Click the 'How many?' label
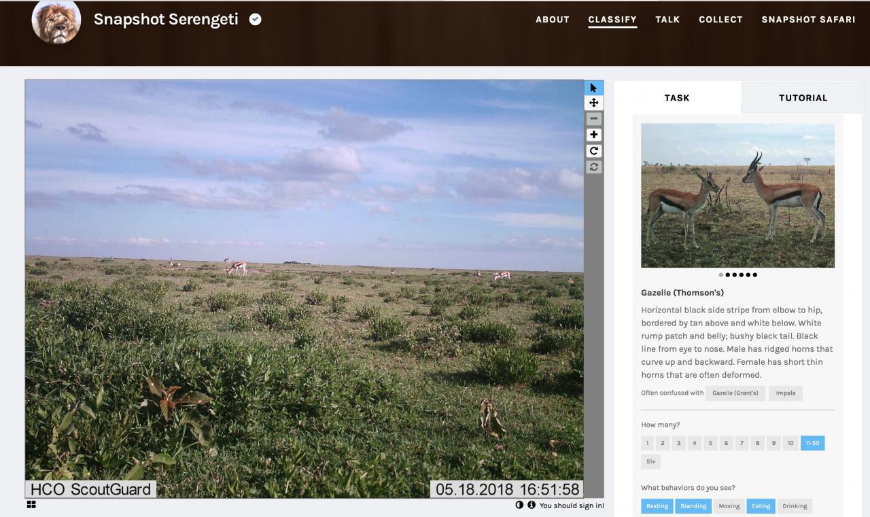 [x=660, y=425]
